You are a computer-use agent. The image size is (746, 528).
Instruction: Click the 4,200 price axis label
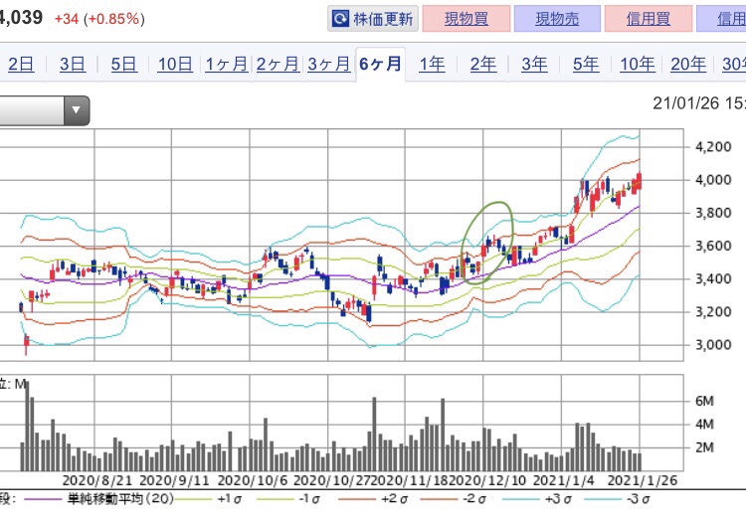(x=713, y=147)
